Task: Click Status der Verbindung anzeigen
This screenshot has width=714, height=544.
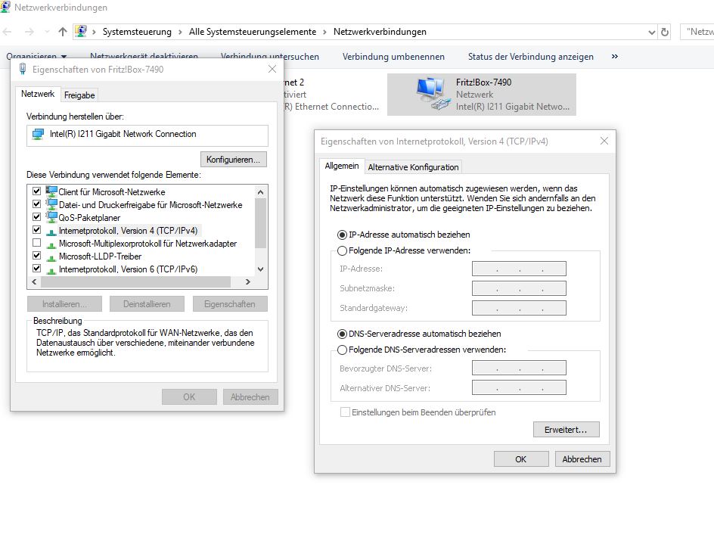Action: [x=531, y=57]
